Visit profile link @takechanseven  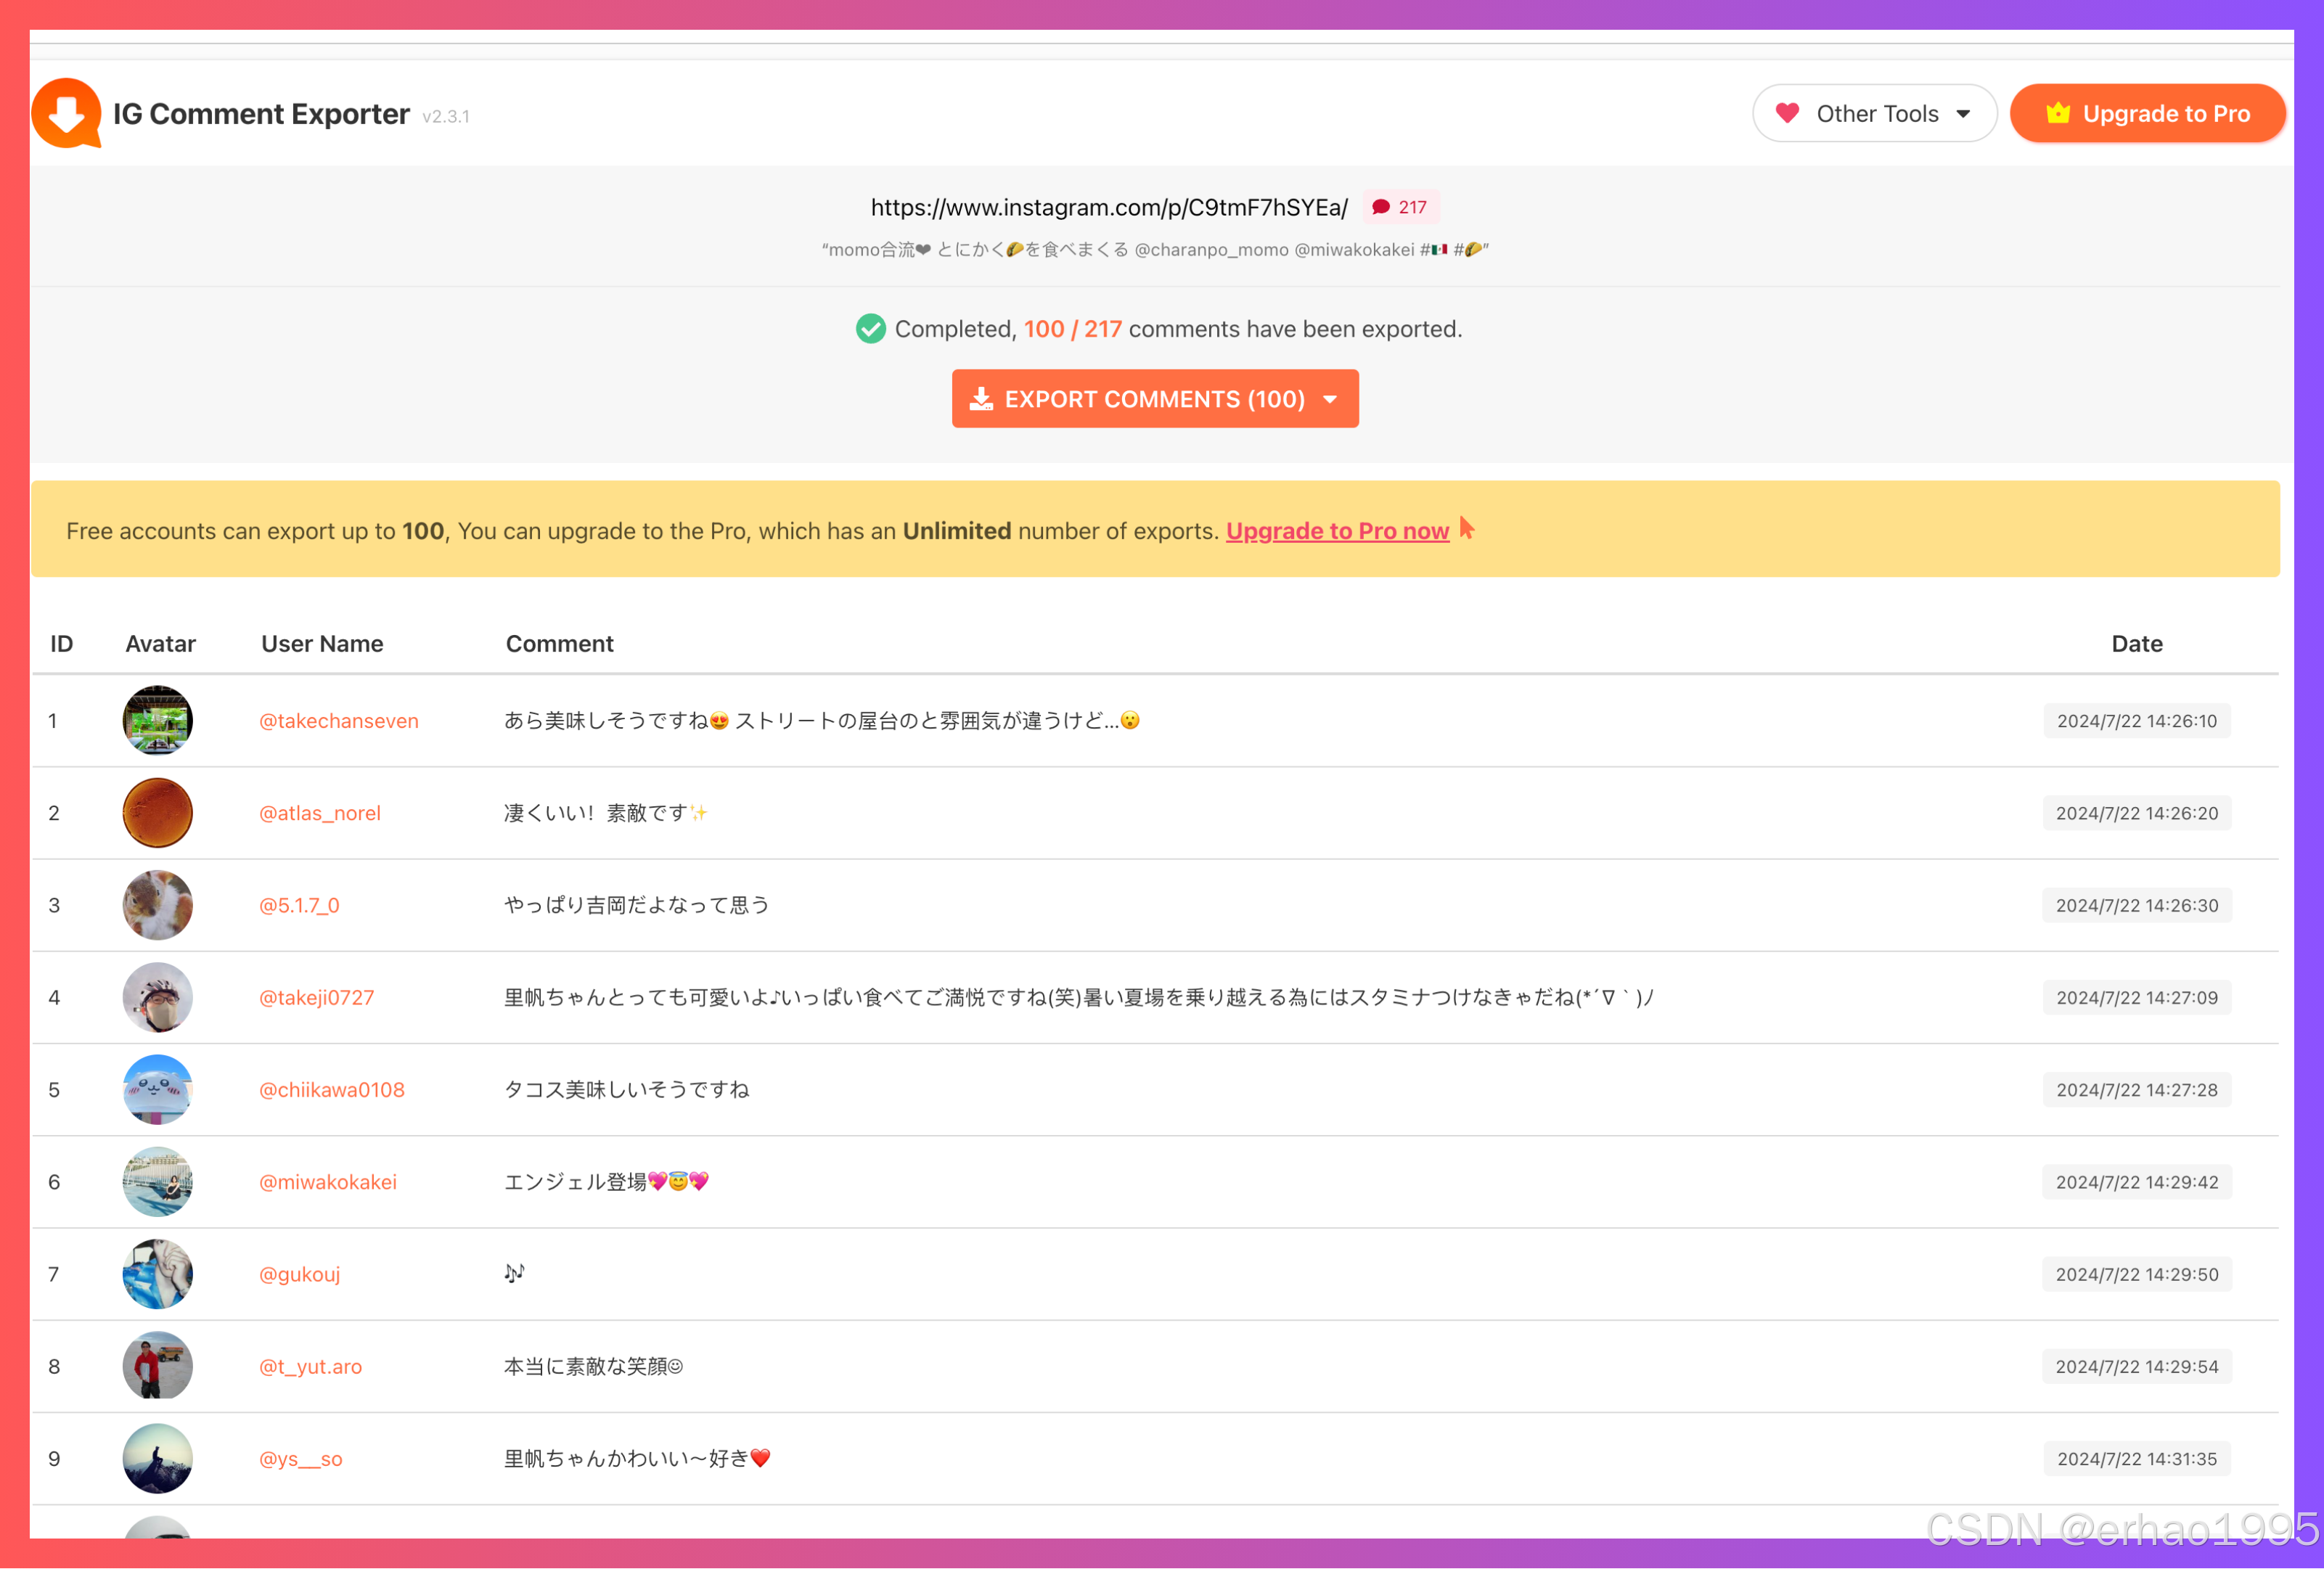(x=338, y=720)
